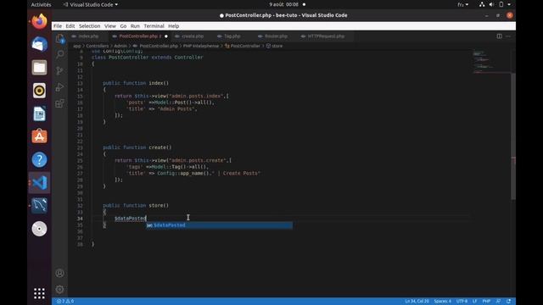Open the Edit menu
The height and width of the screenshot is (305, 543).
(x=70, y=26)
